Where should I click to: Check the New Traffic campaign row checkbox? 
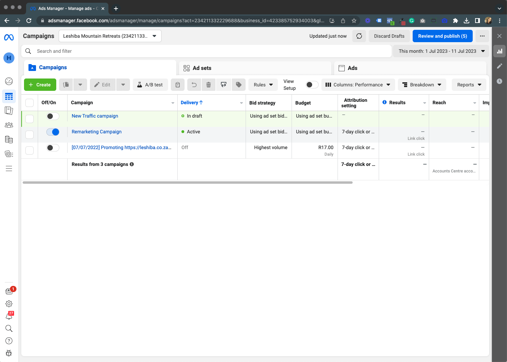pyautogui.click(x=29, y=119)
